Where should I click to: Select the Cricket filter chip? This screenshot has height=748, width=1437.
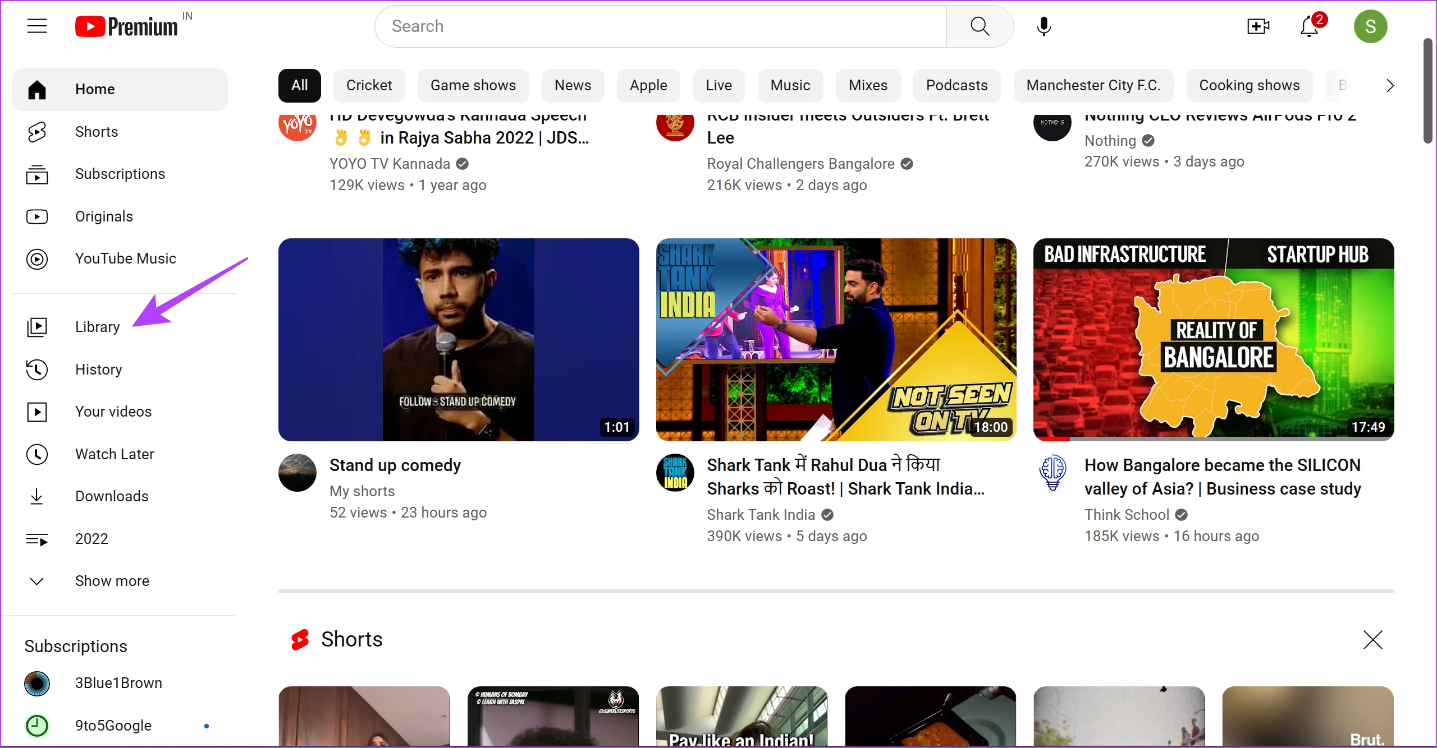(x=369, y=85)
